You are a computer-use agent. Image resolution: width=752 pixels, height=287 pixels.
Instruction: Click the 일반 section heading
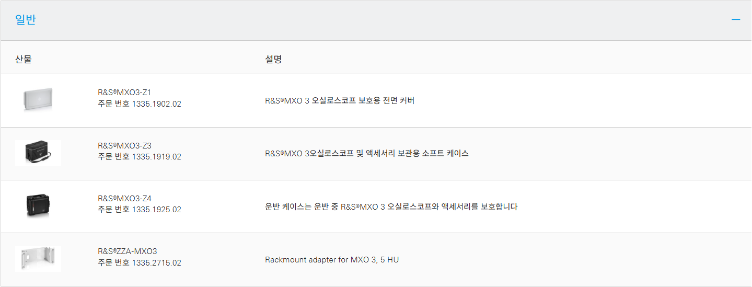click(x=26, y=20)
